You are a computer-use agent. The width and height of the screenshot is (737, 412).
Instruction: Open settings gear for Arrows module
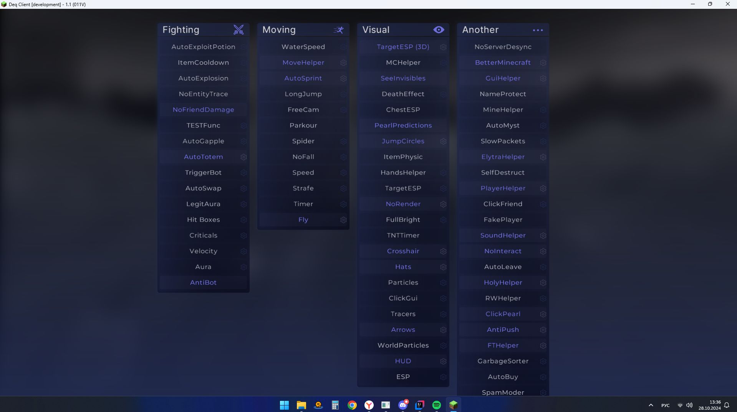point(443,330)
